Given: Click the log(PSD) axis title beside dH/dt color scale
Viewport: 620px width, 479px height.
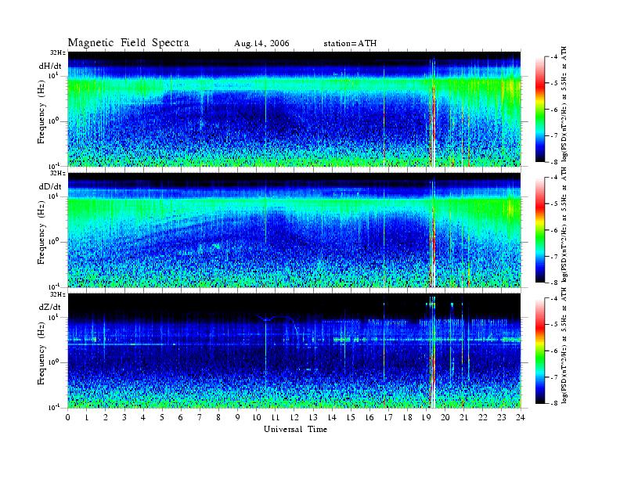Looking at the screenshot, I should tap(564, 105).
